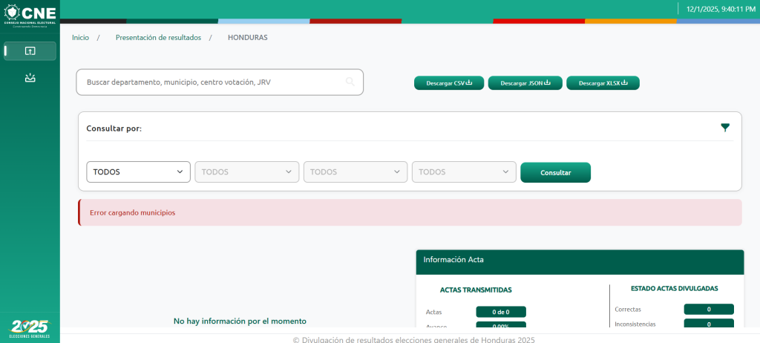Click the Correctas count value
Screen dimensions: 760x343
tap(709, 309)
